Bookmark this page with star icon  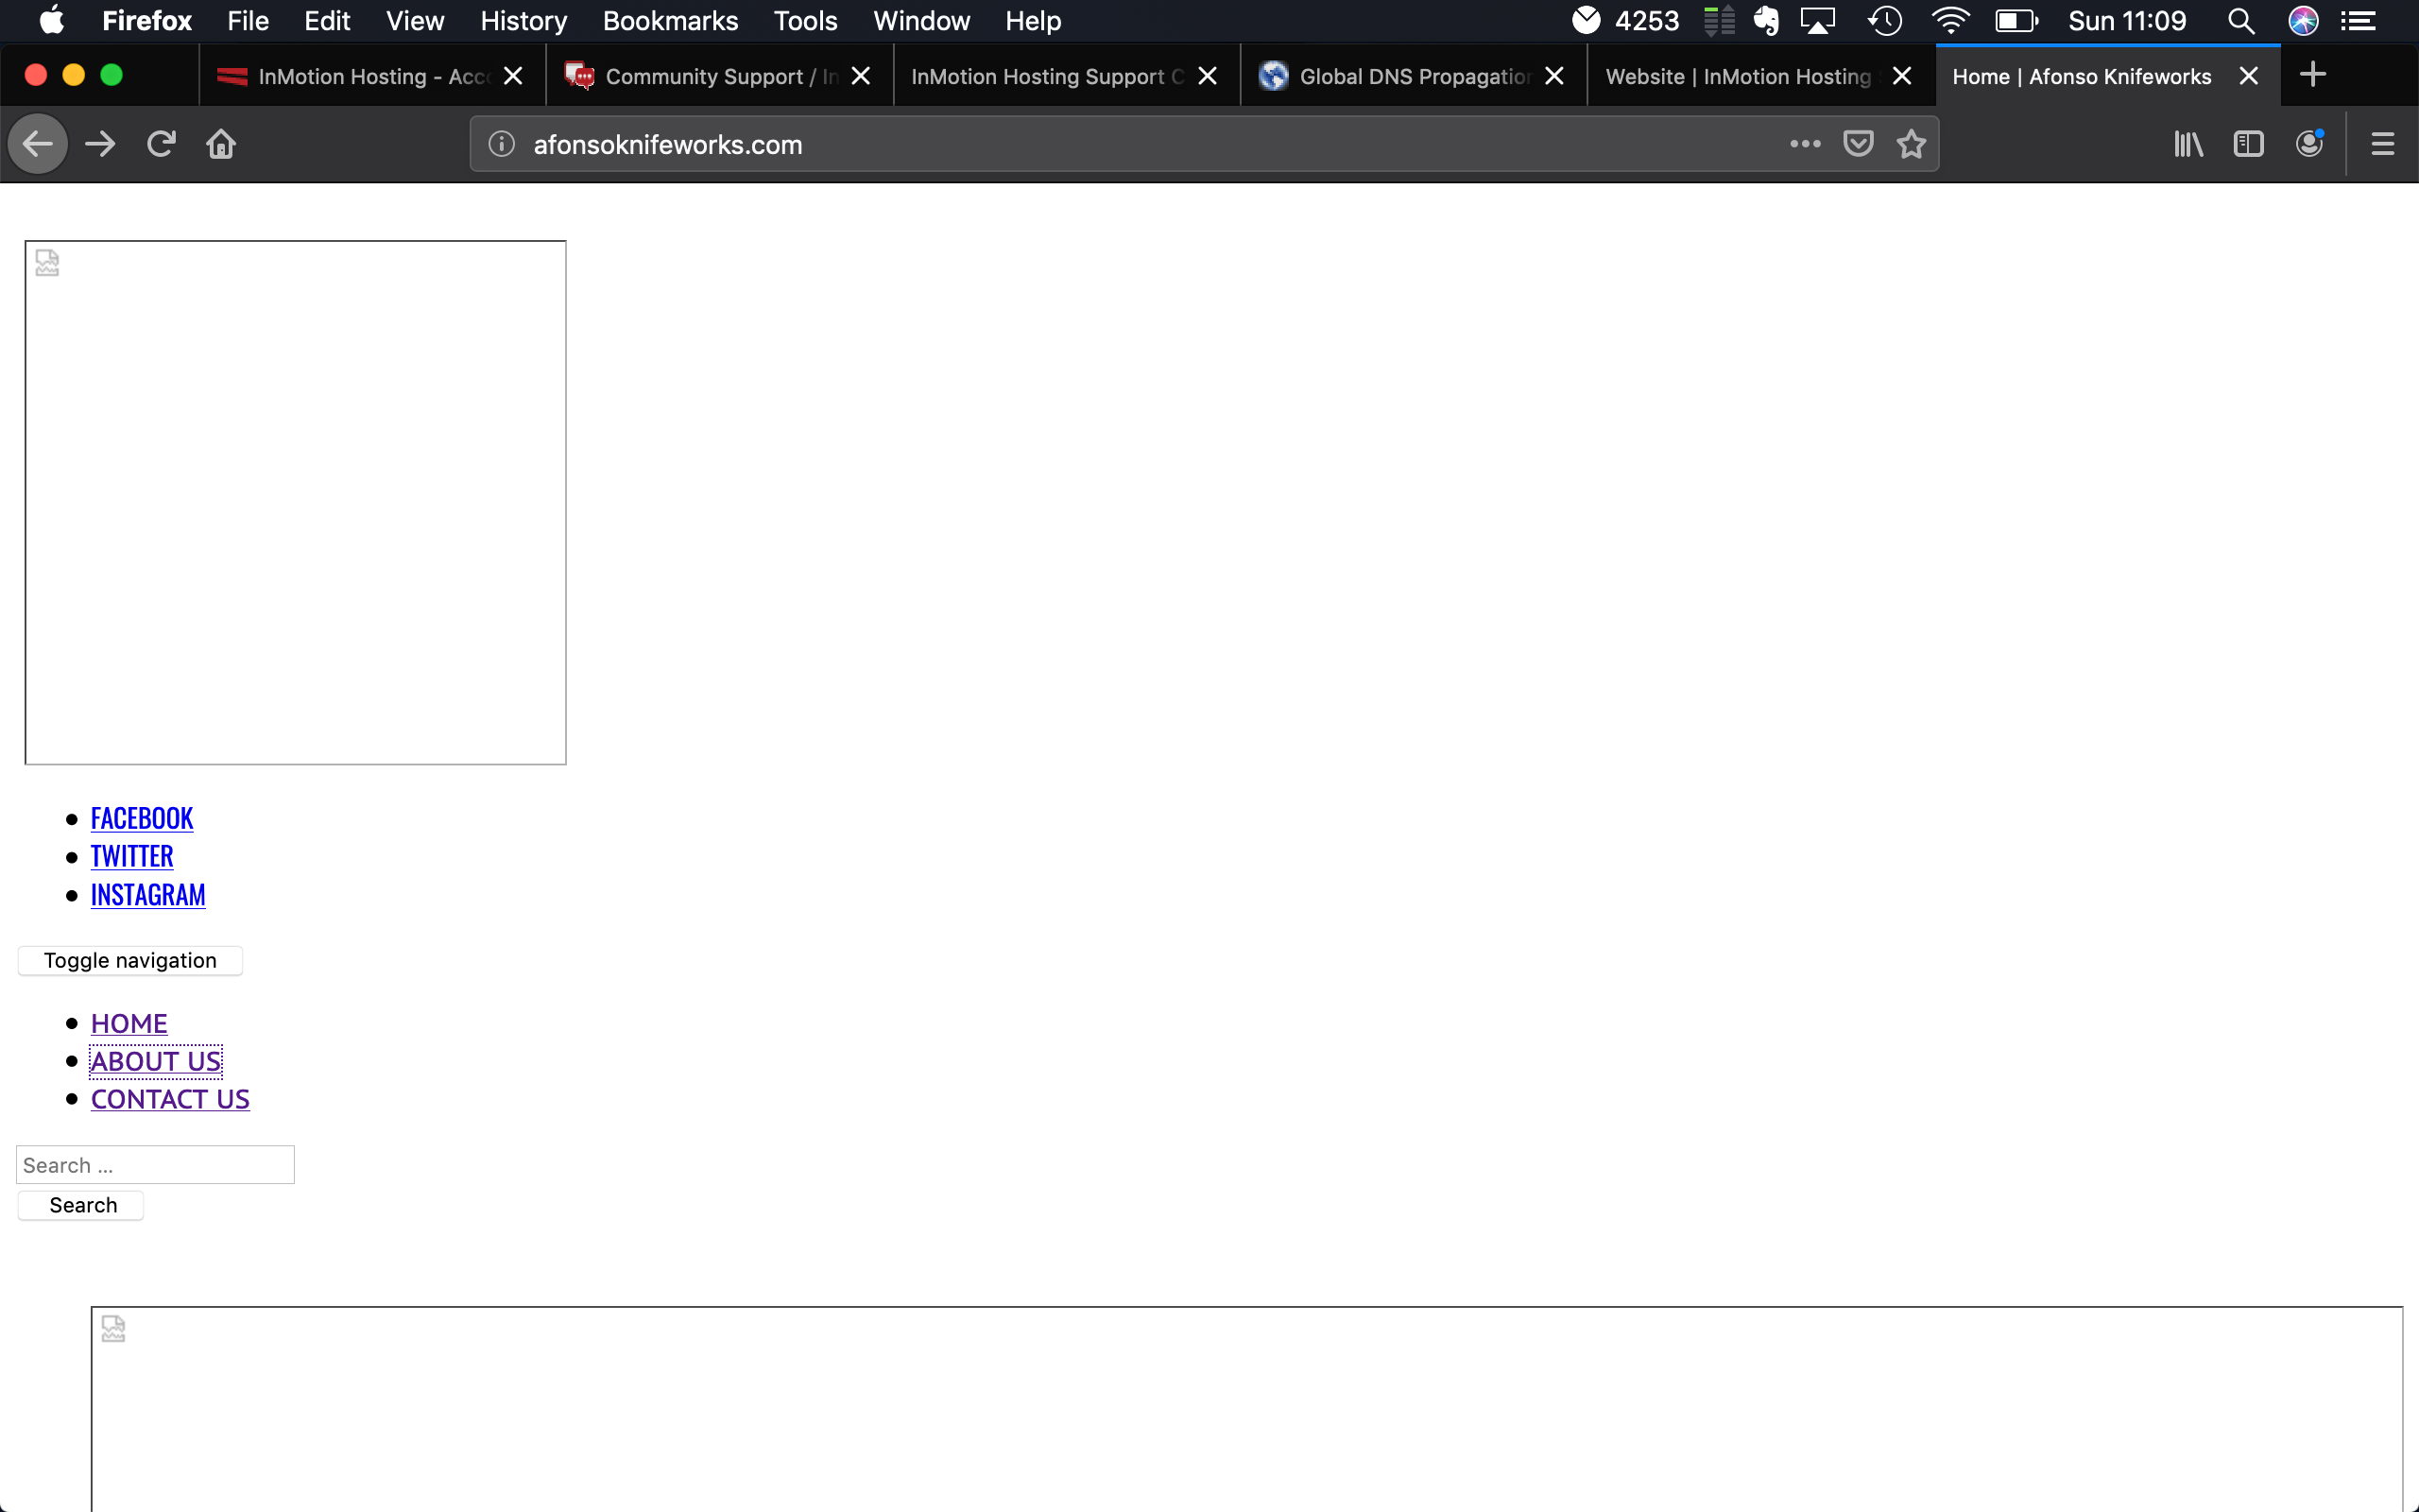tap(1911, 144)
